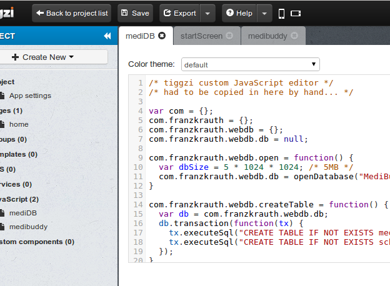This screenshot has width=390, height=286.
Task: Collapse the project panel with double-arrow icon
Action: [x=107, y=36]
